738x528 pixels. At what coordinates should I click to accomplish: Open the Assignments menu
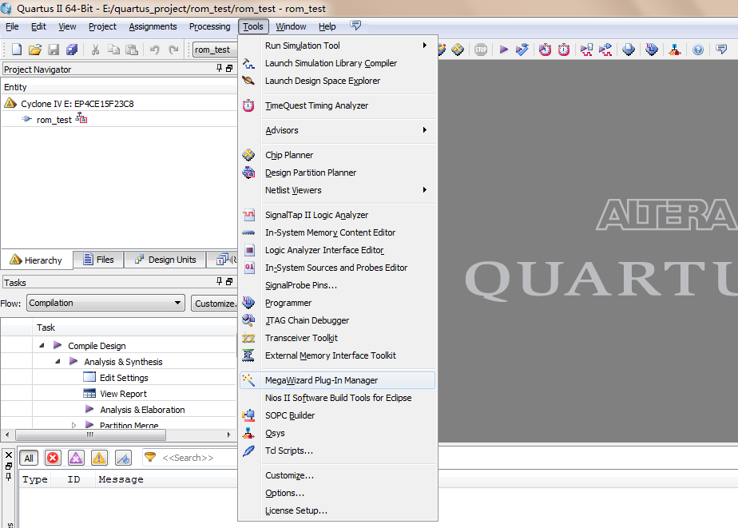pos(153,26)
